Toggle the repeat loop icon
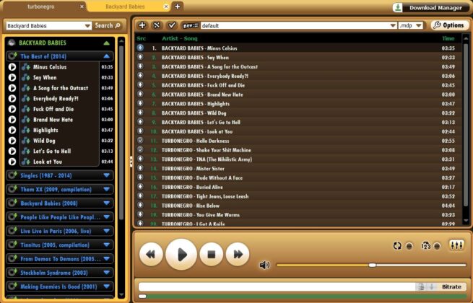 tap(397, 246)
